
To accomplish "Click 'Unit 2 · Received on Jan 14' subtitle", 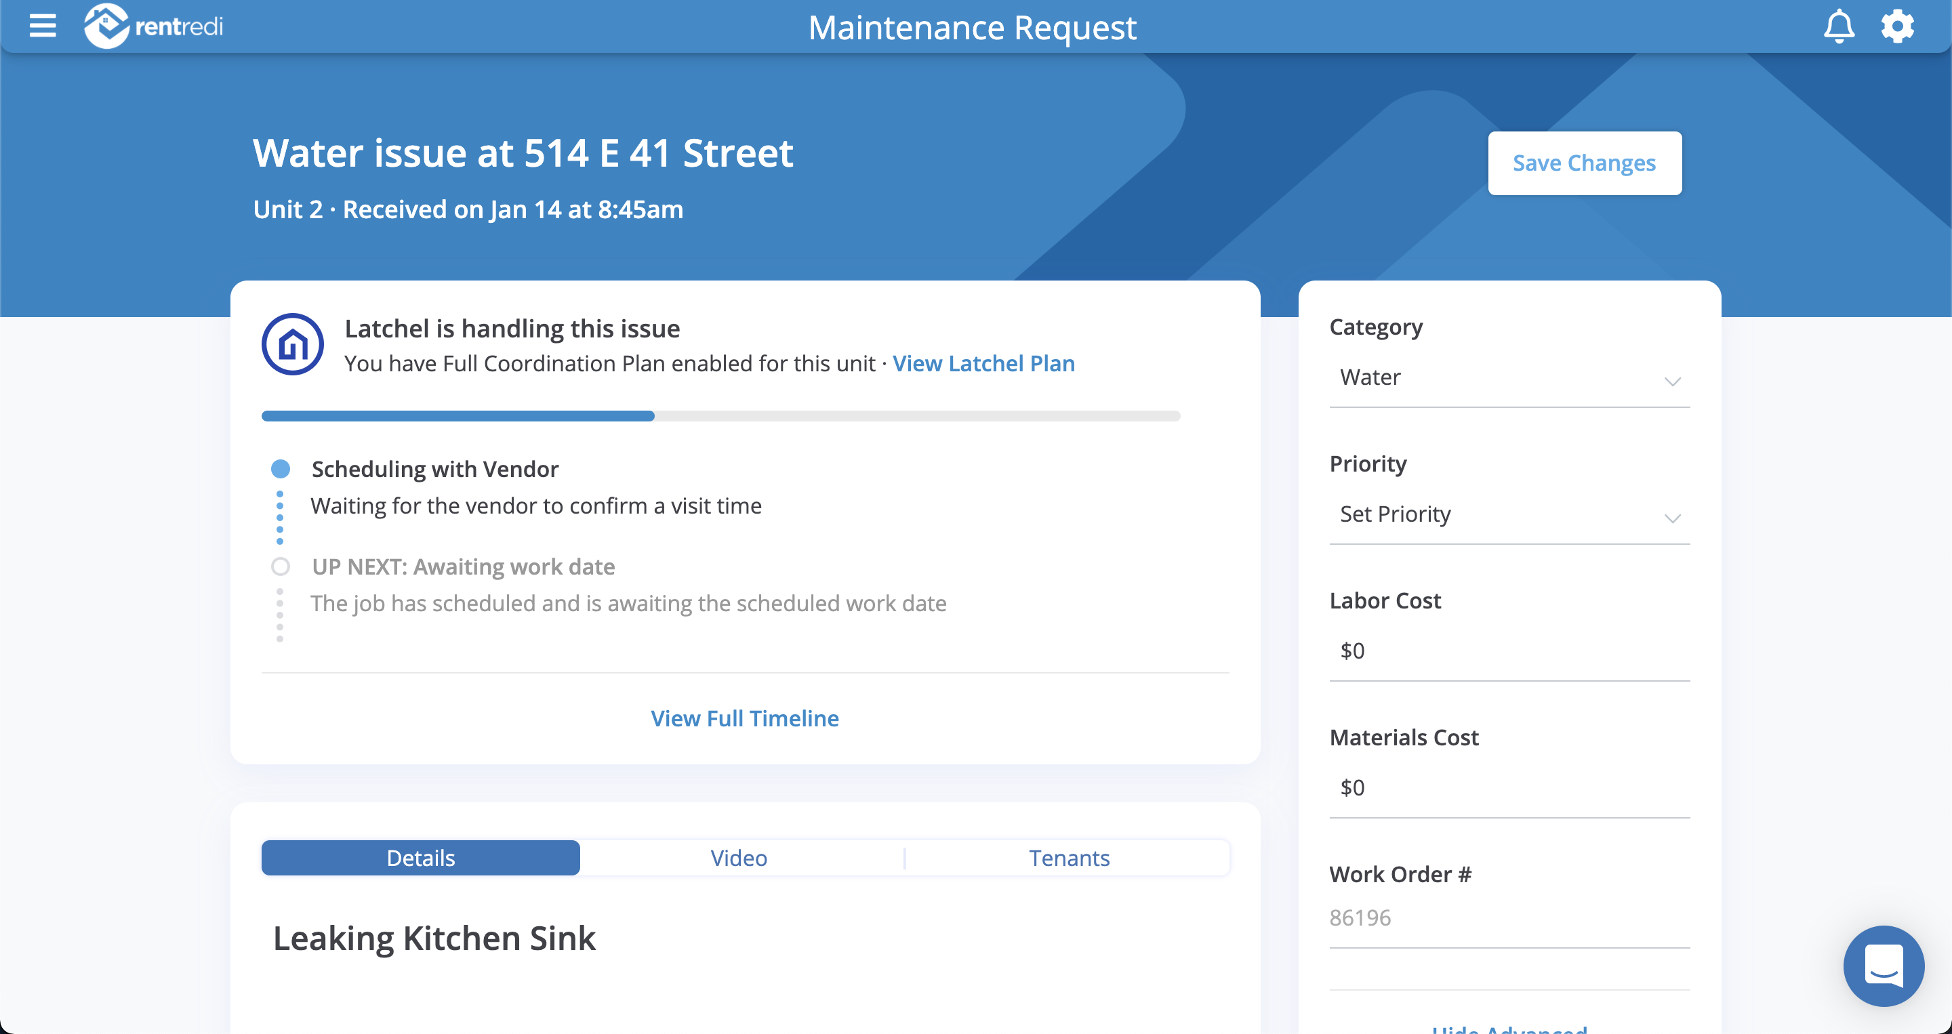I will (x=468, y=209).
